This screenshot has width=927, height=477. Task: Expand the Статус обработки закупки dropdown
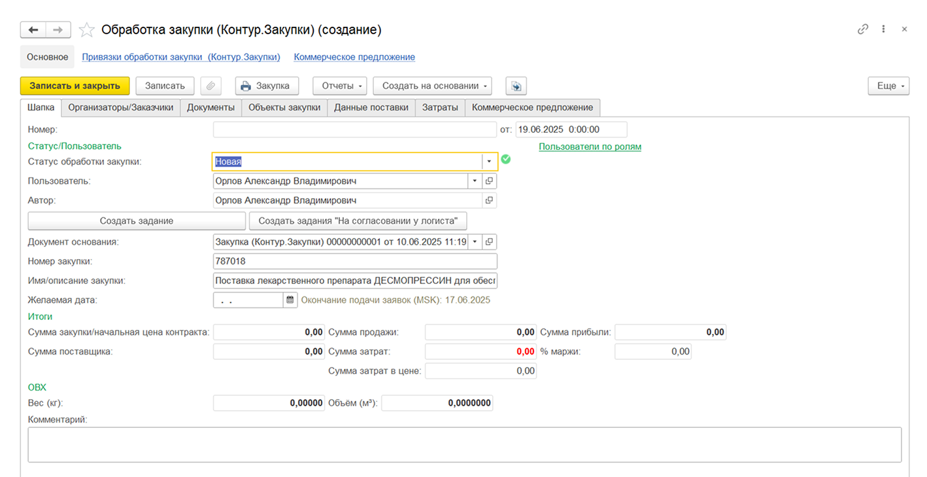489,162
